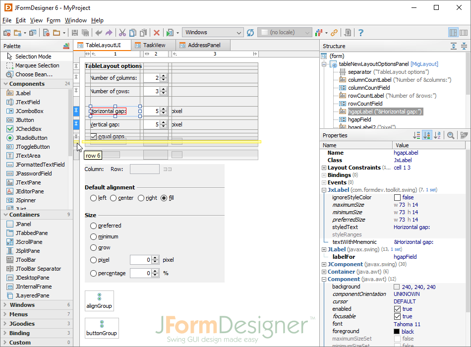
Task: Click the pixel size input field
Action: 141,260
